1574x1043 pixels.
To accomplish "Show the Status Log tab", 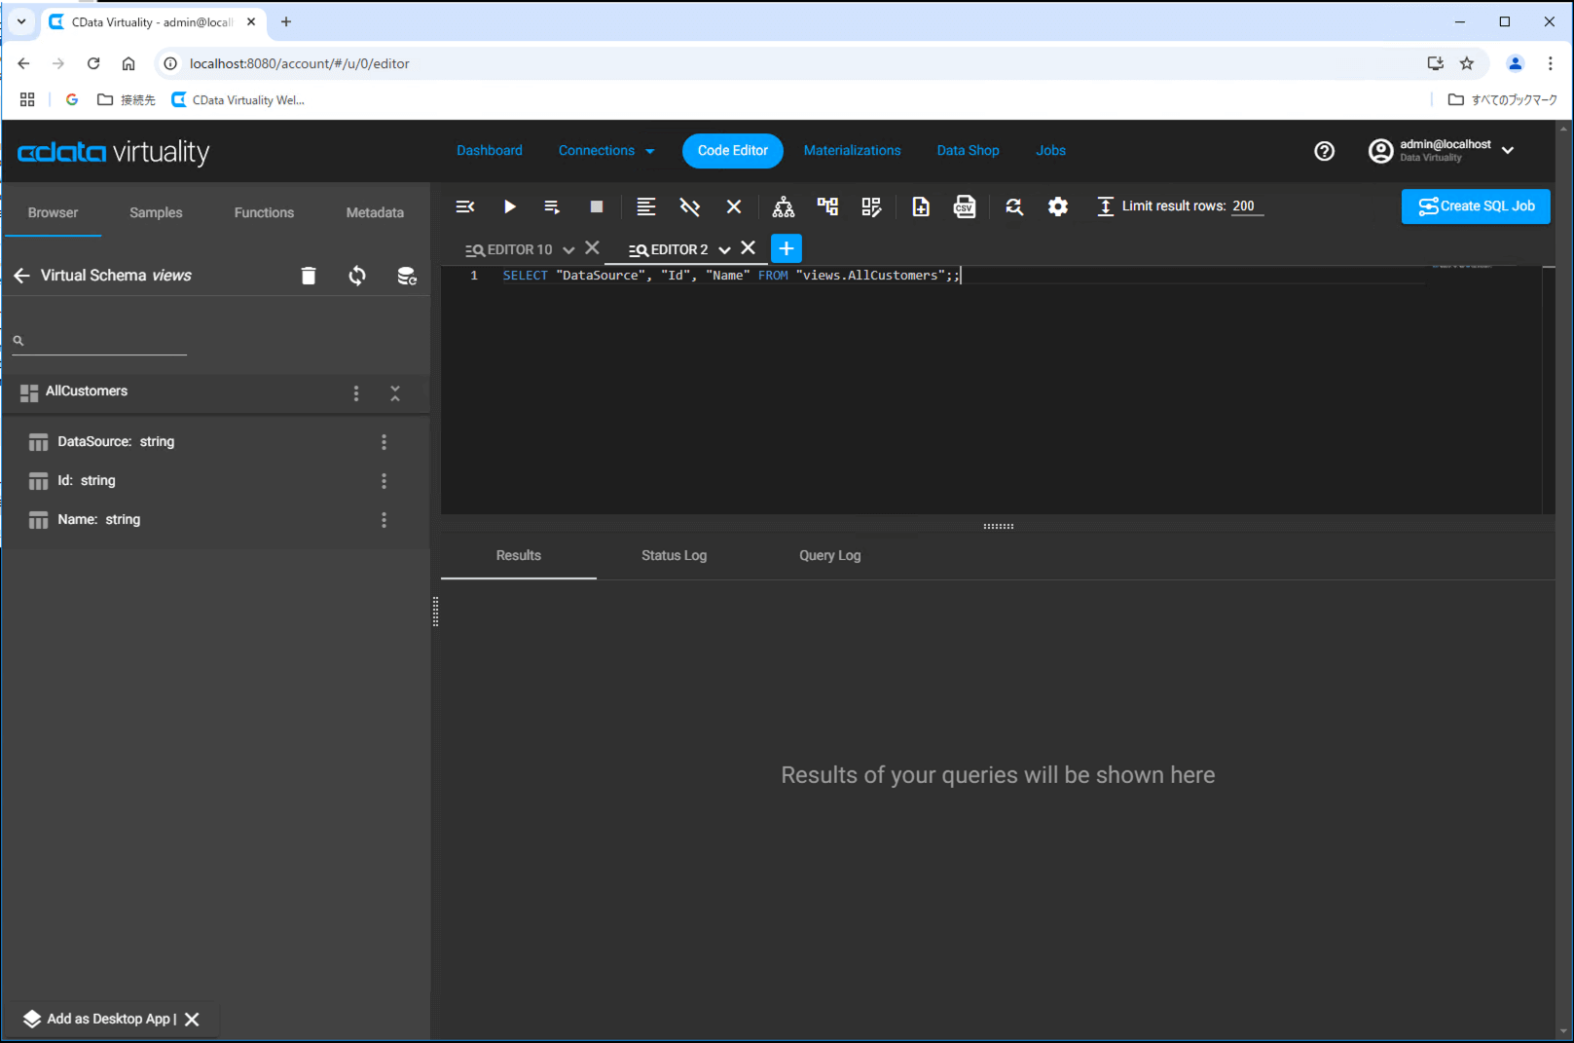I will click(x=674, y=556).
